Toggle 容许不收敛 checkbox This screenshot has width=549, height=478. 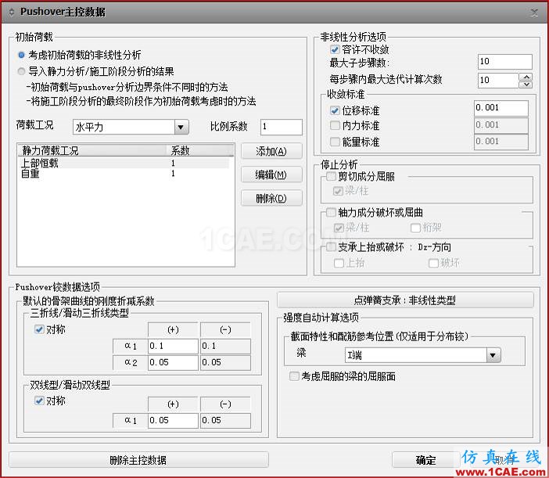335,49
